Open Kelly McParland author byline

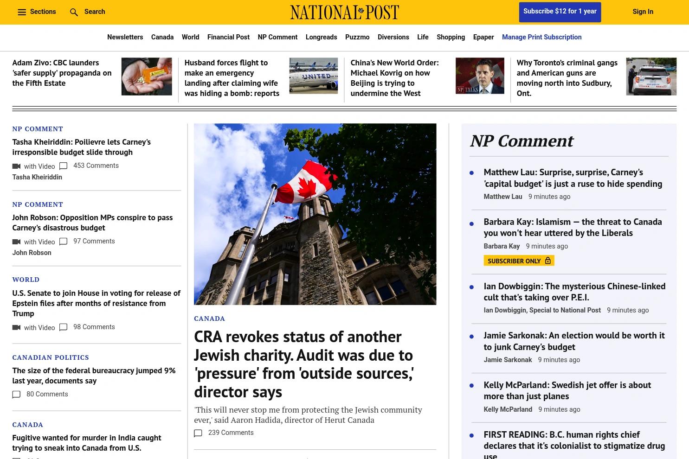(508, 409)
